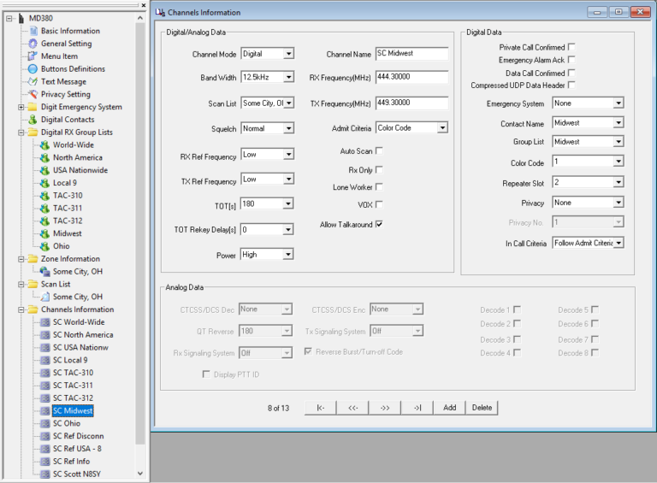The height and width of the screenshot is (483, 657).
Task: Open the Color Code dropdown
Action: click(x=619, y=161)
